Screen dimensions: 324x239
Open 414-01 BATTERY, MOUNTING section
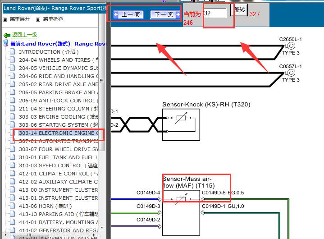(59, 222)
